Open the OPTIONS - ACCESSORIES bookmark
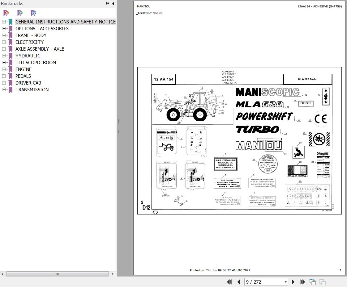The width and height of the screenshot is (347, 287). (x=42, y=28)
